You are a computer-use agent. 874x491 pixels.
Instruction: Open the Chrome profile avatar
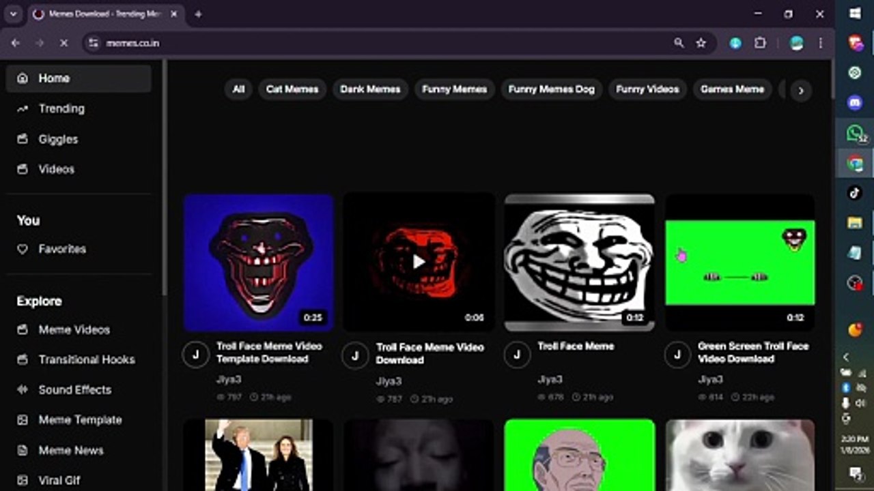(796, 43)
